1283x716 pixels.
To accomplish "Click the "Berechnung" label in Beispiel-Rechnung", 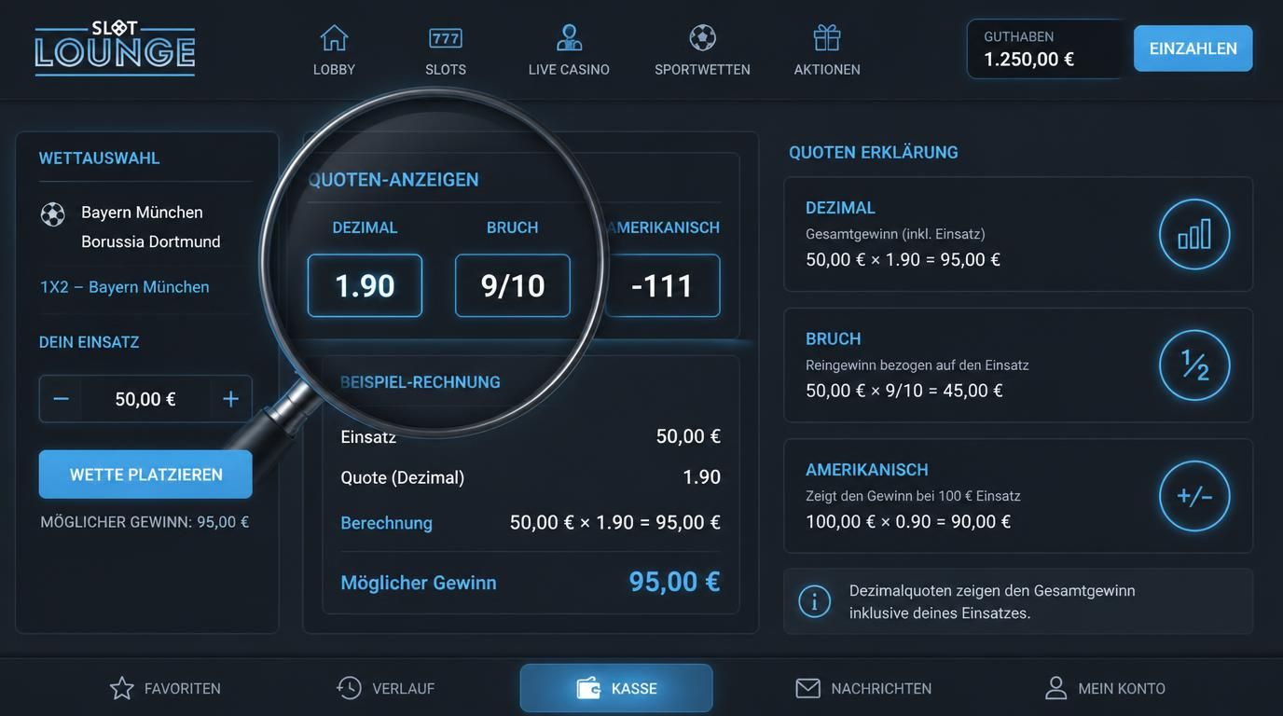I will 386,523.
